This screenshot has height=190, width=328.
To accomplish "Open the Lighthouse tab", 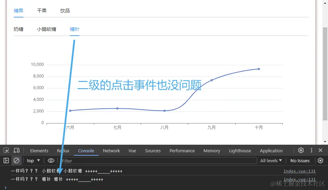I will 240,151.
